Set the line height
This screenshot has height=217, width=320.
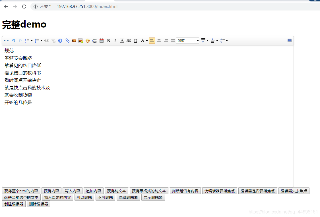[x=223, y=41]
